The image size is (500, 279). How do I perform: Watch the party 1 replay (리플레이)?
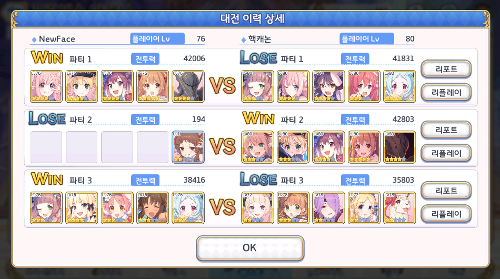446,93
